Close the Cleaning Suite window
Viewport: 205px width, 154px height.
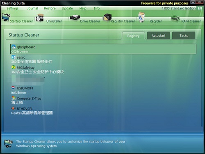200,2
